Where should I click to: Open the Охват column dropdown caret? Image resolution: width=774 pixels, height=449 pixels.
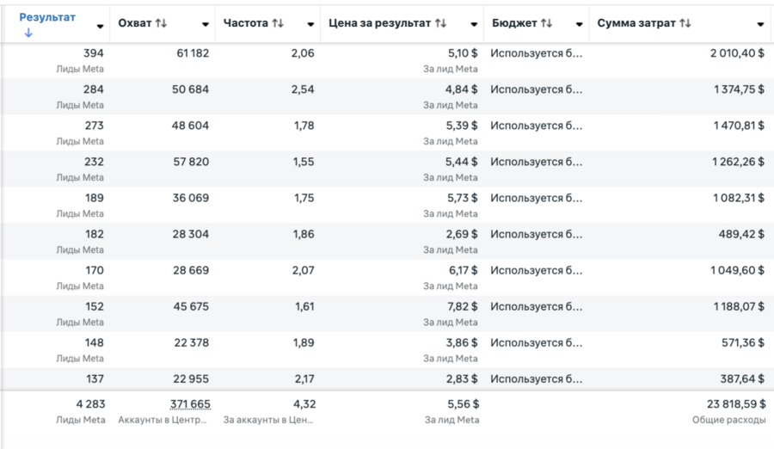click(x=205, y=25)
